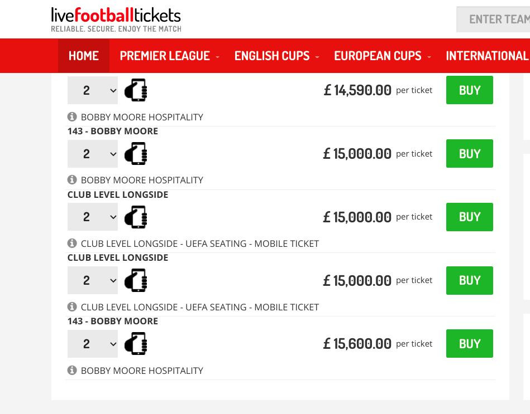Click the livefootballtickets logo
530x414 pixels.
click(116, 15)
